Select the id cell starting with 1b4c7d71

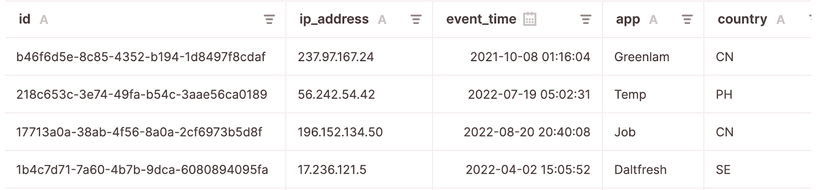(145, 170)
